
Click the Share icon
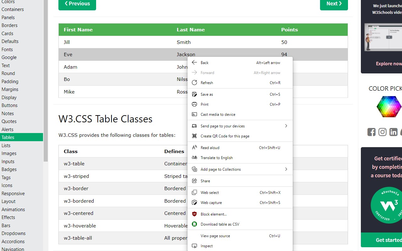coord(194,181)
